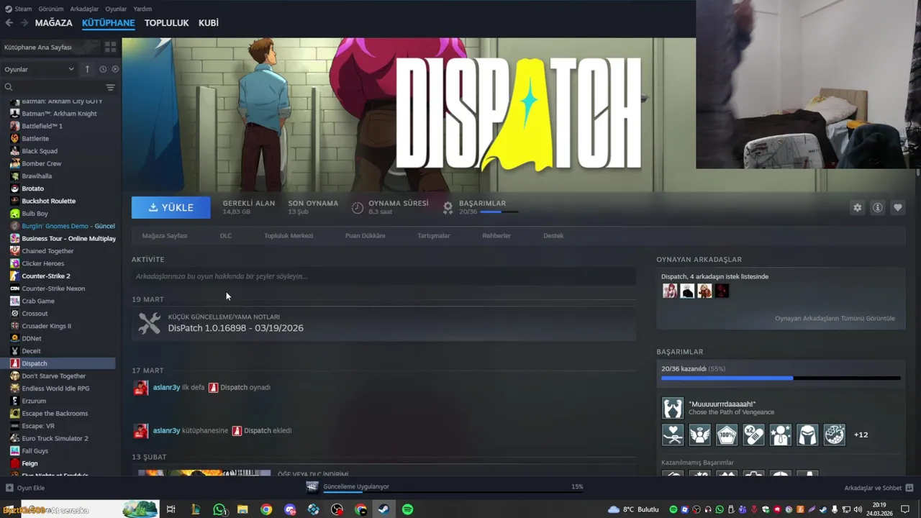Image resolution: width=921 pixels, height=518 pixels.
Task: Open the heart stretcher achievement icon
Action: pos(673,435)
